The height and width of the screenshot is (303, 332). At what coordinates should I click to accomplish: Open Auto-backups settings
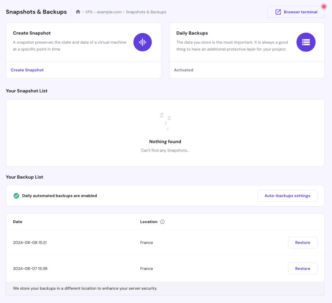(x=287, y=196)
